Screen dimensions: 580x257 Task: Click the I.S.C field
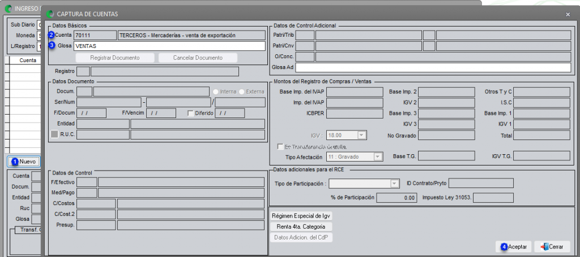point(541,102)
